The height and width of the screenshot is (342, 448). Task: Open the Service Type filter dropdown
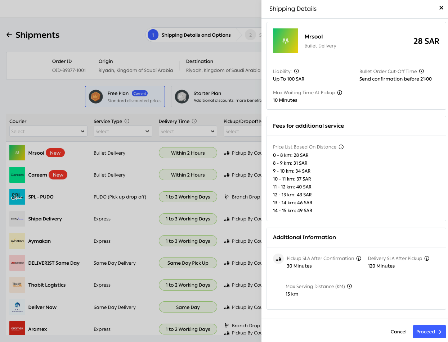[123, 131]
